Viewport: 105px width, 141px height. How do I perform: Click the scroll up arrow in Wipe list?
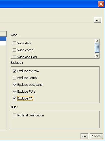point(97,41)
